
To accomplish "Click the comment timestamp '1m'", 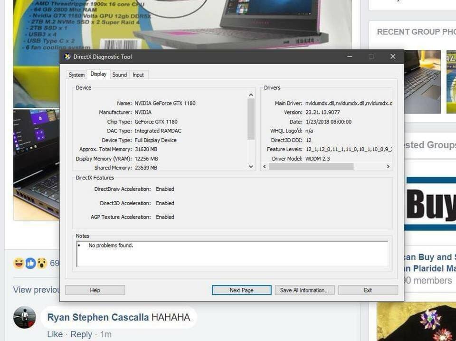I will 106,334.
